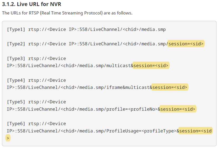Click "profile=<profileNo>" in the Type5 URL

pos(132,109)
